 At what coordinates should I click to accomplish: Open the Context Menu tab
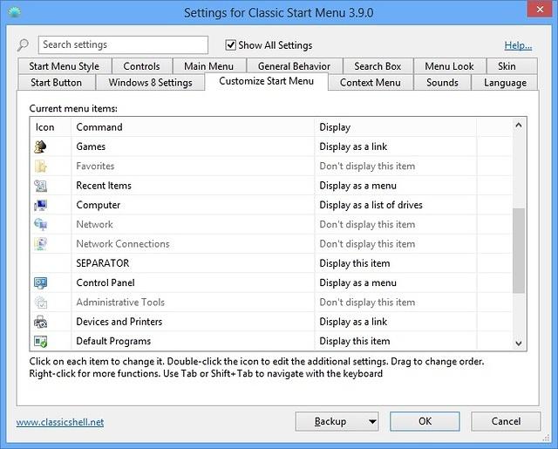click(x=371, y=83)
